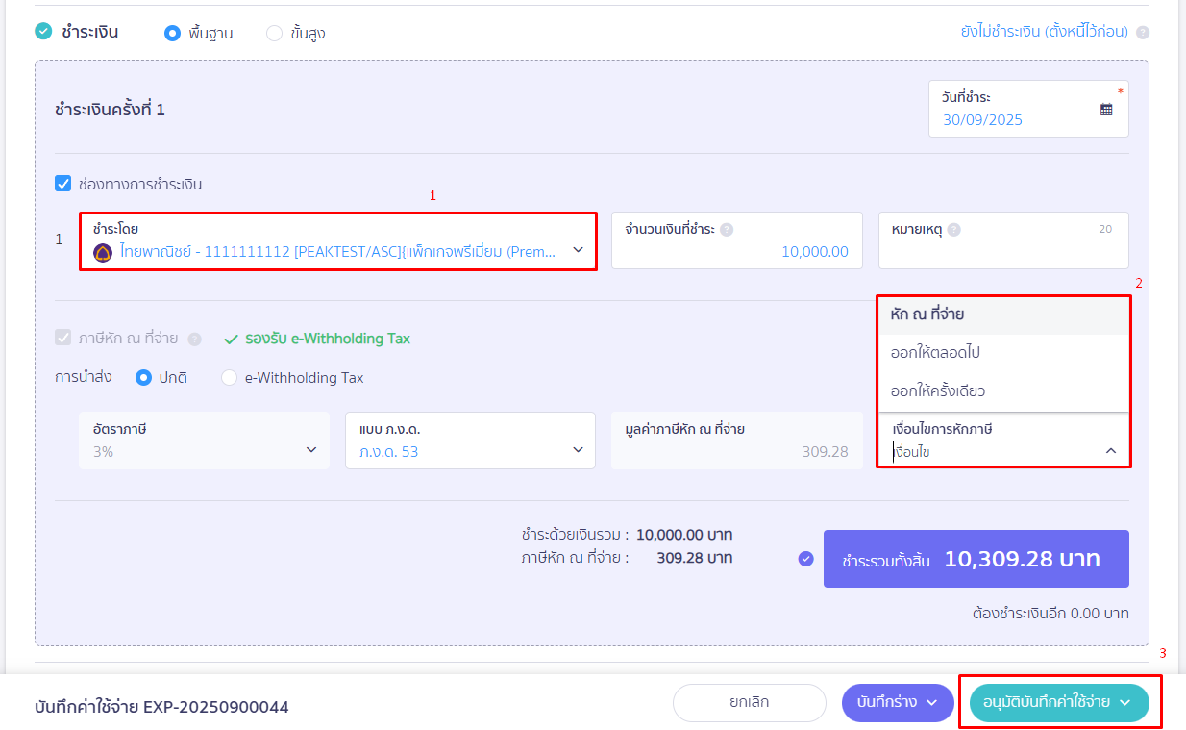Screen dimensions: 1186x730
Task: Click help icon beside ภาษีหัก ณ ที่จ่าย
Action: pyautogui.click(x=195, y=340)
